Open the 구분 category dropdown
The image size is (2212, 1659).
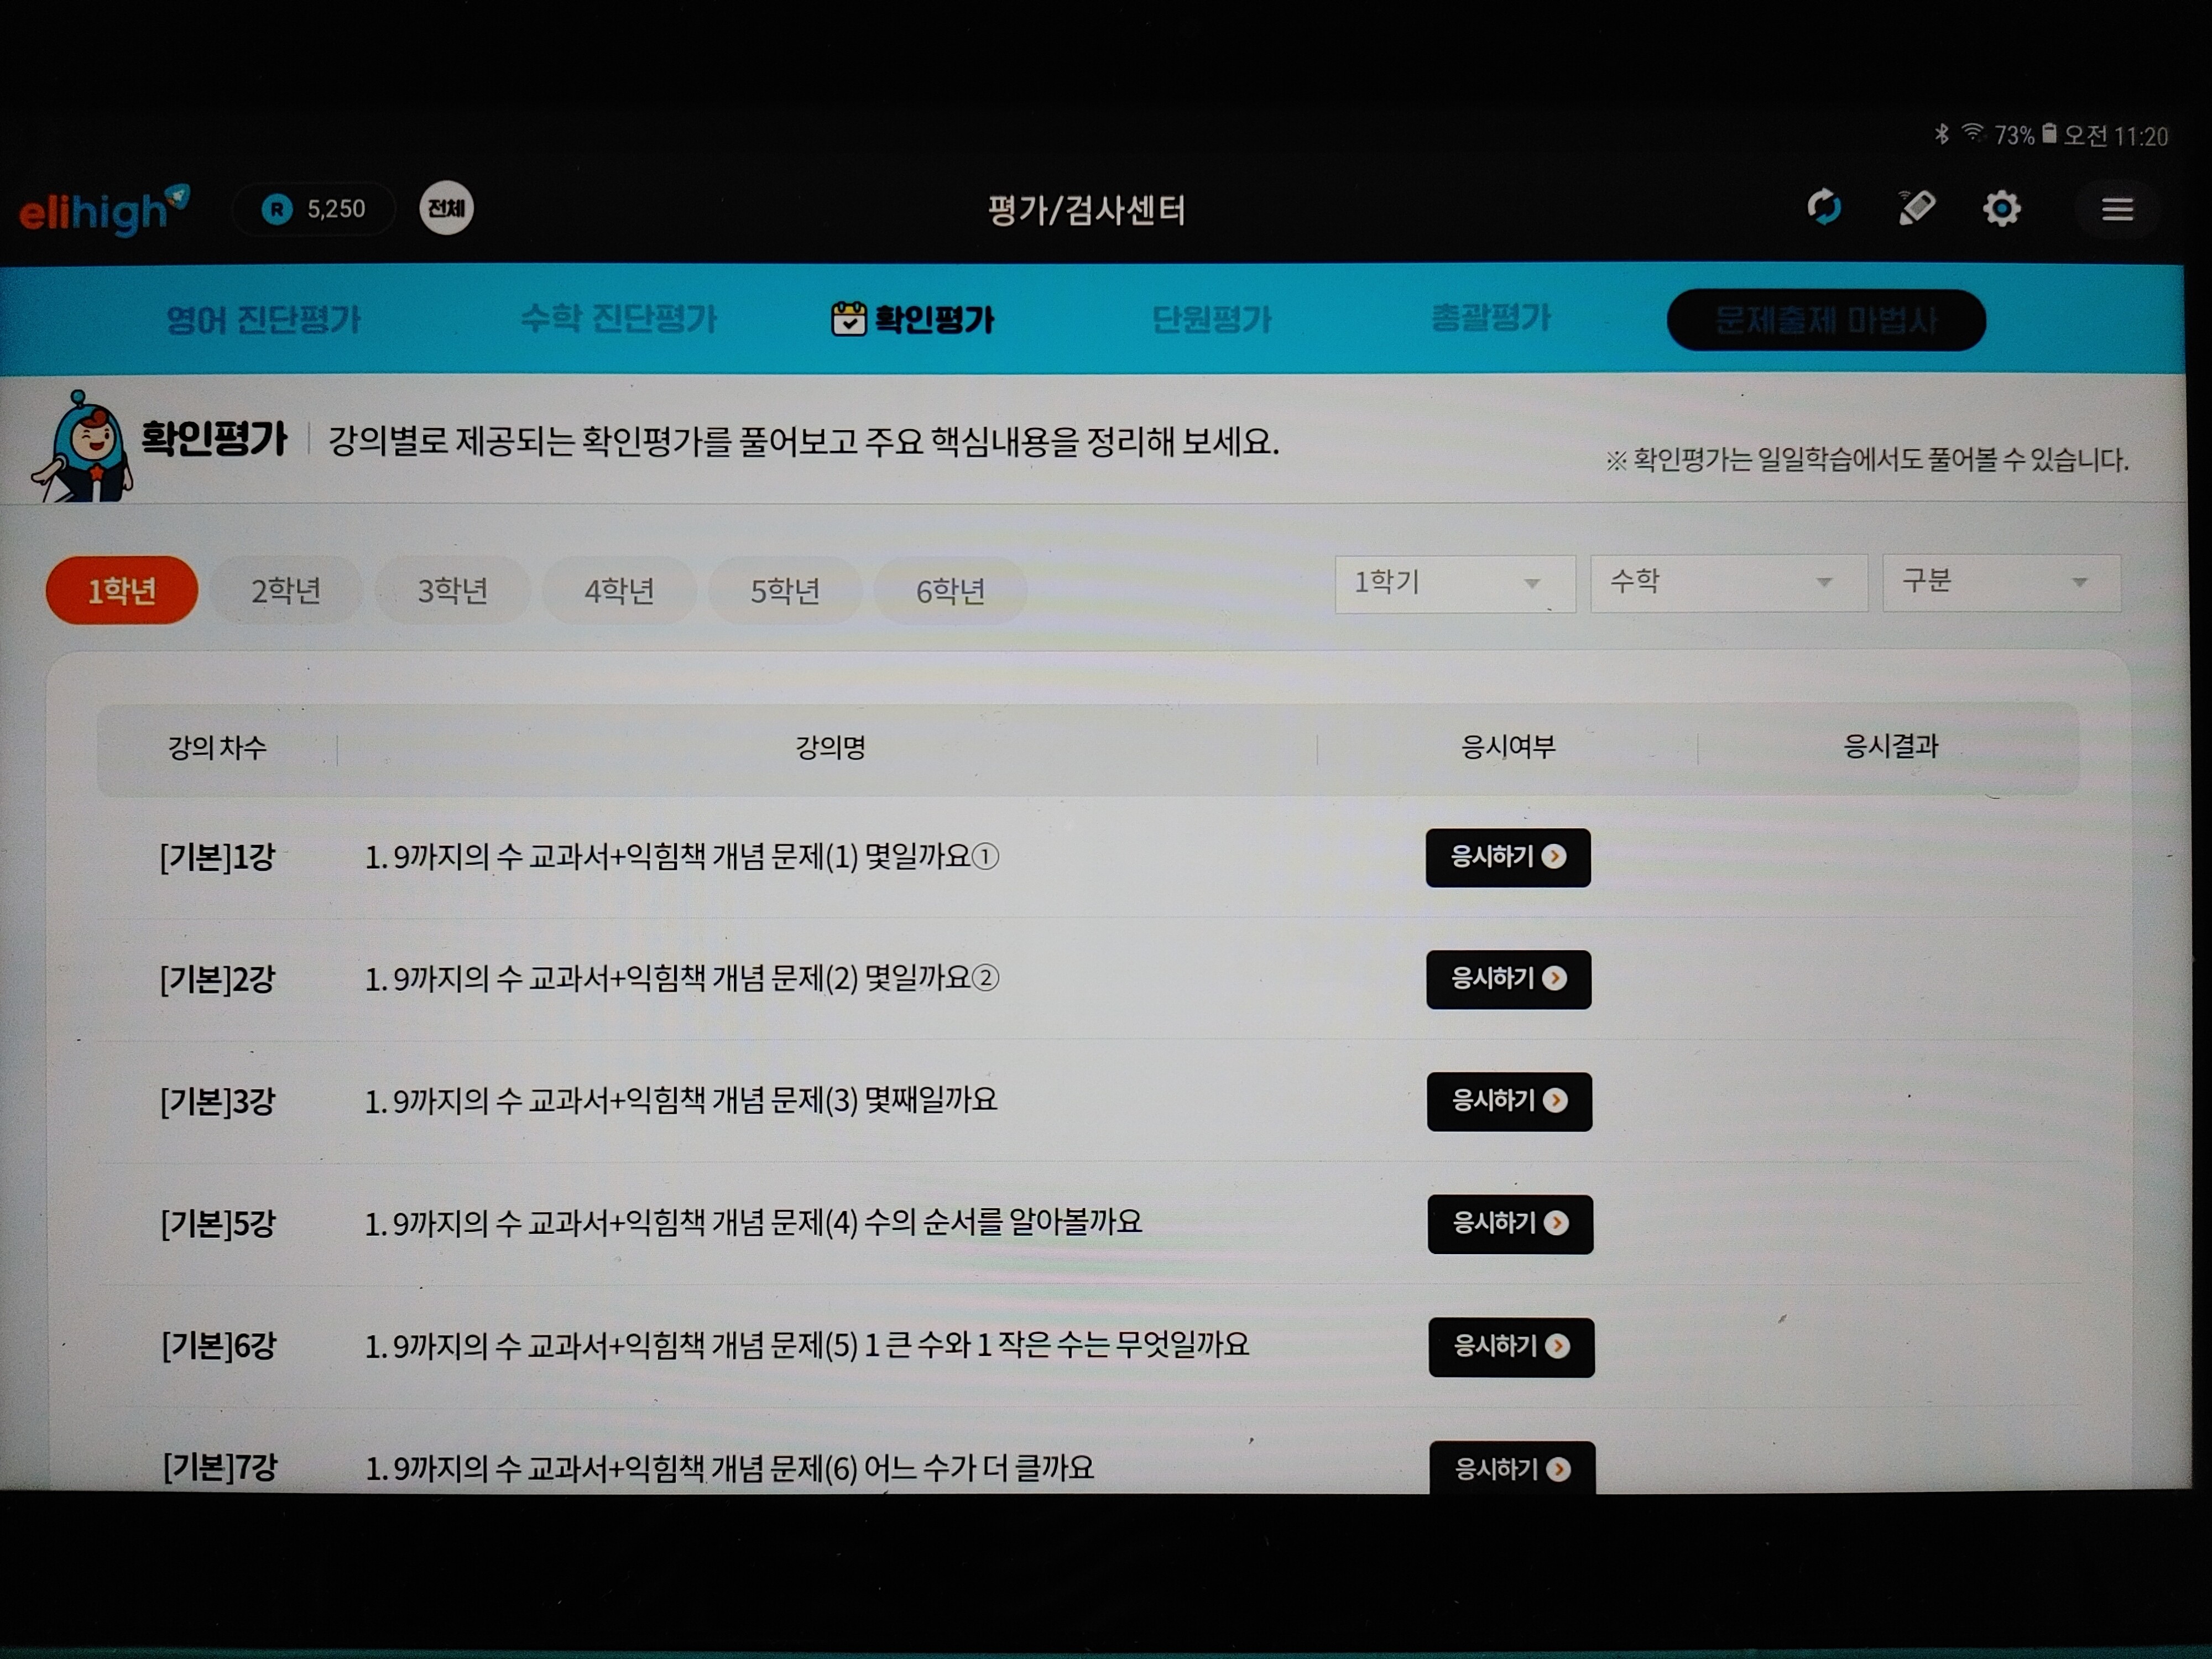pos(2001,583)
